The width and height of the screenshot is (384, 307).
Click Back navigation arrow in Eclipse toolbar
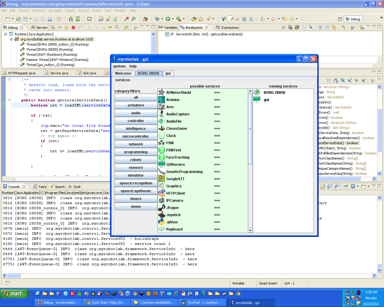click(291, 19)
